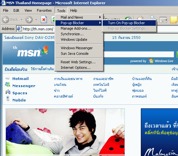Click the Forward arrow toolbar icon
Image resolution: width=178 pixels, height=156 pixels.
coord(29,20)
